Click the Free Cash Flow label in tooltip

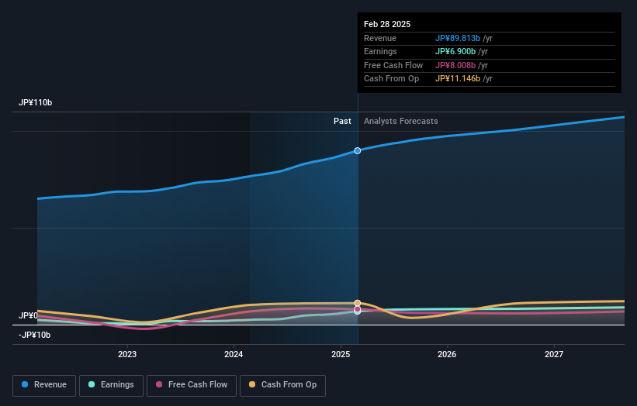pos(393,65)
